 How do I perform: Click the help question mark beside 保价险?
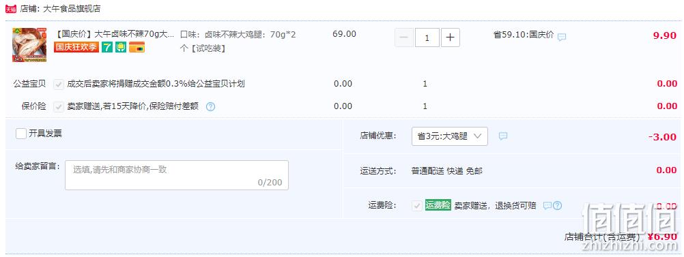click(x=210, y=106)
